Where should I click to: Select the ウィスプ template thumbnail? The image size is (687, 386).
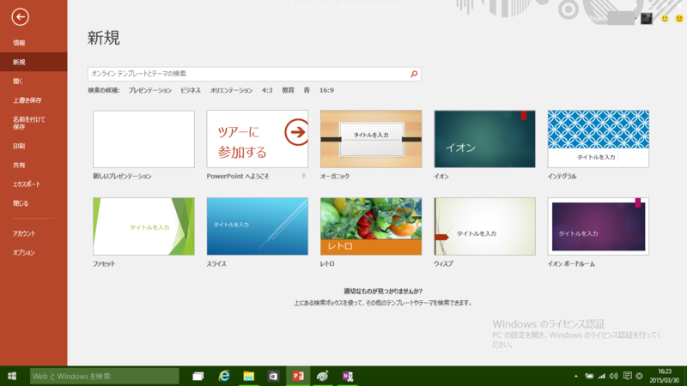coord(484,226)
